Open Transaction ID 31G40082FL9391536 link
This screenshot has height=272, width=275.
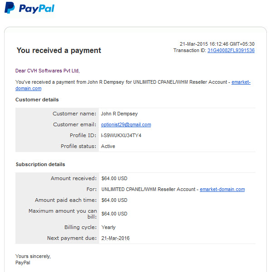[231, 50]
